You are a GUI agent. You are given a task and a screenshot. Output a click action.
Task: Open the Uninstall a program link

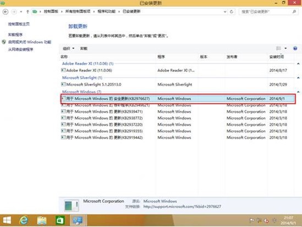(15, 35)
